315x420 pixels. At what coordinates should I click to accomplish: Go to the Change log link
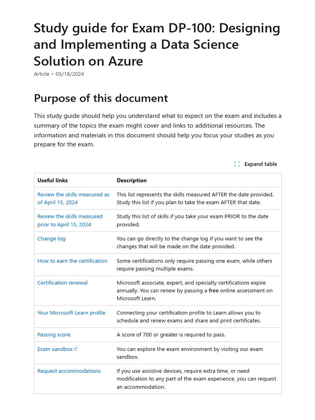pyautogui.click(x=51, y=239)
